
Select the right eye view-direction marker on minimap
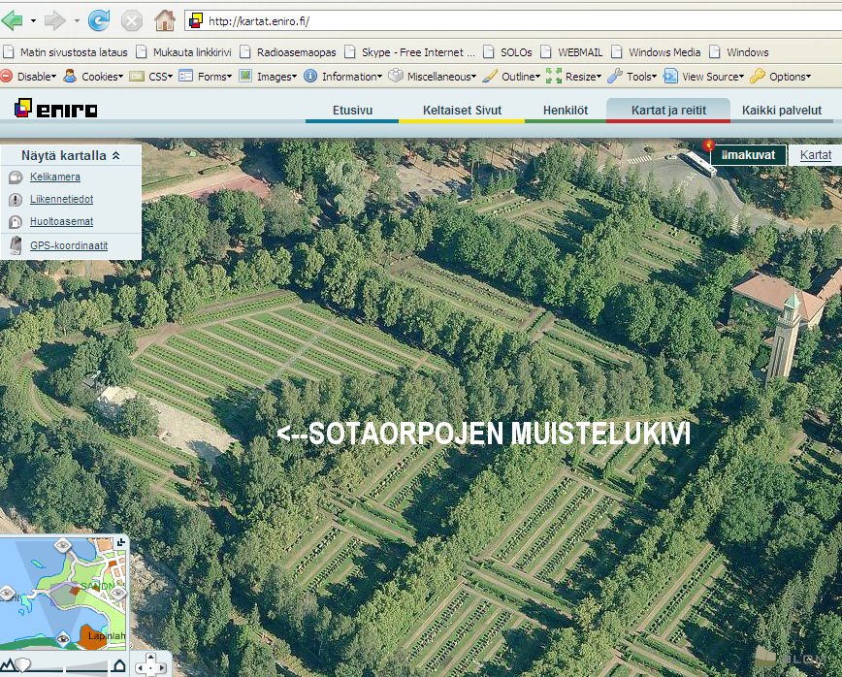[117, 593]
